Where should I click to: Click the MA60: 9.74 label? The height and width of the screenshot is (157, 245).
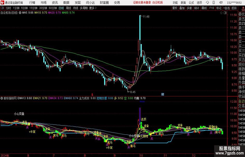(68, 13)
